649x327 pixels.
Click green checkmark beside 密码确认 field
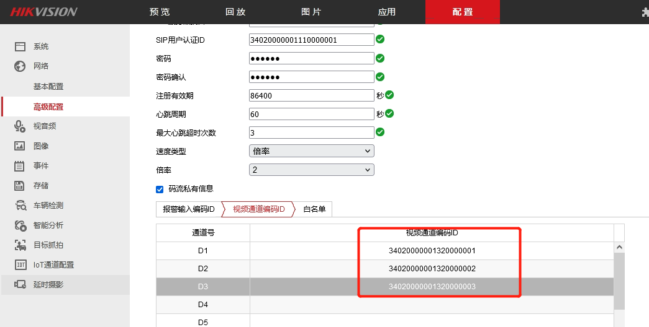[380, 77]
